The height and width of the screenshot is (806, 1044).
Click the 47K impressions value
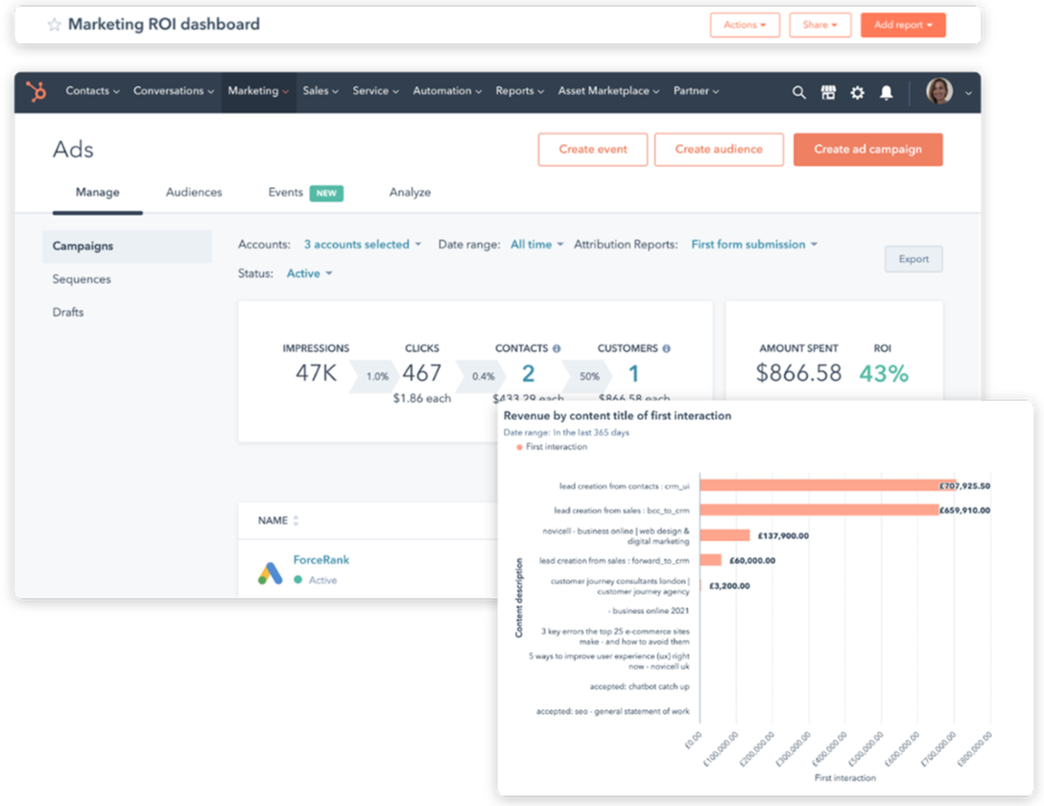tap(317, 373)
